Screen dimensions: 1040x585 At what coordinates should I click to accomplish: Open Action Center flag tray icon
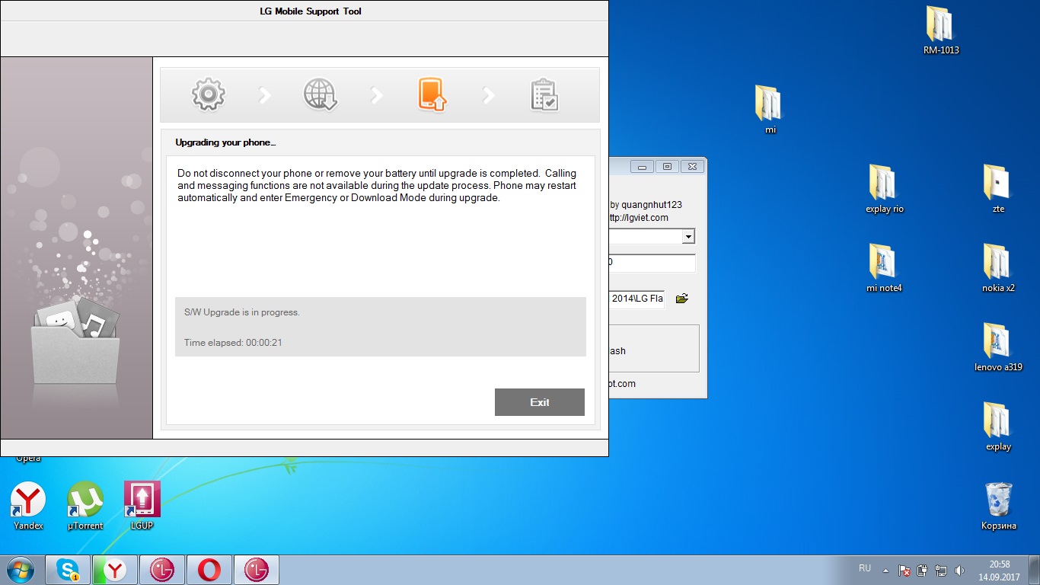pyautogui.click(x=904, y=570)
